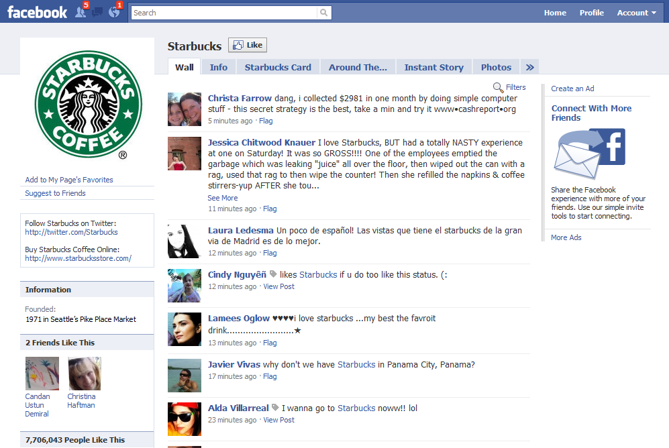669x448 pixels.
Task: Check the notifications icon with red badge
Action: click(x=113, y=12)
